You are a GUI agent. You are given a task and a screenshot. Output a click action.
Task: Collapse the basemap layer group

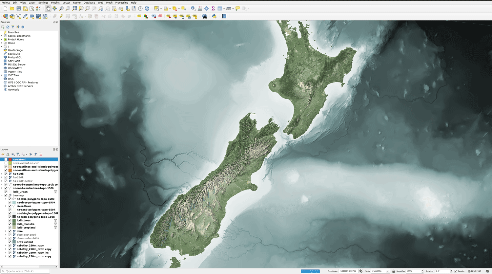[x=2, y=195]
